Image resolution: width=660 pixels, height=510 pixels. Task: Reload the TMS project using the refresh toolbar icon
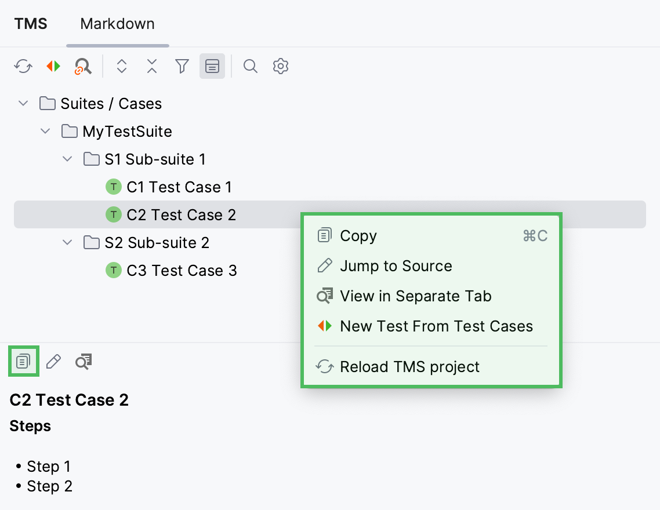[23, 66]
